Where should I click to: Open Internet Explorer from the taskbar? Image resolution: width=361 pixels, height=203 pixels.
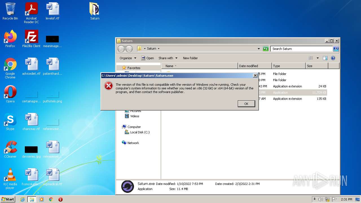(x=22, y=199)
